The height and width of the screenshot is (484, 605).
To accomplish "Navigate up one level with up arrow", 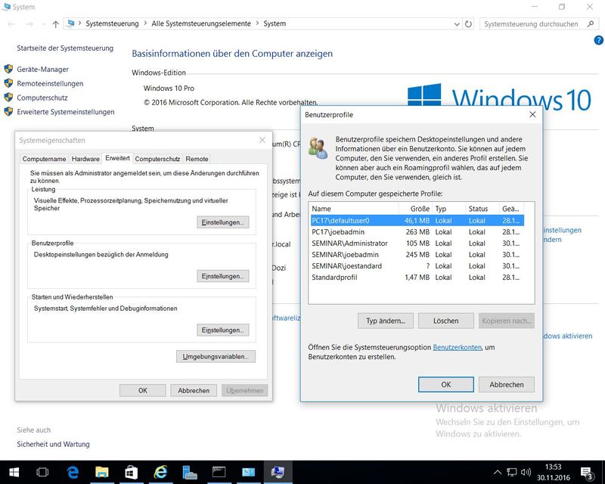I will 55,24.
